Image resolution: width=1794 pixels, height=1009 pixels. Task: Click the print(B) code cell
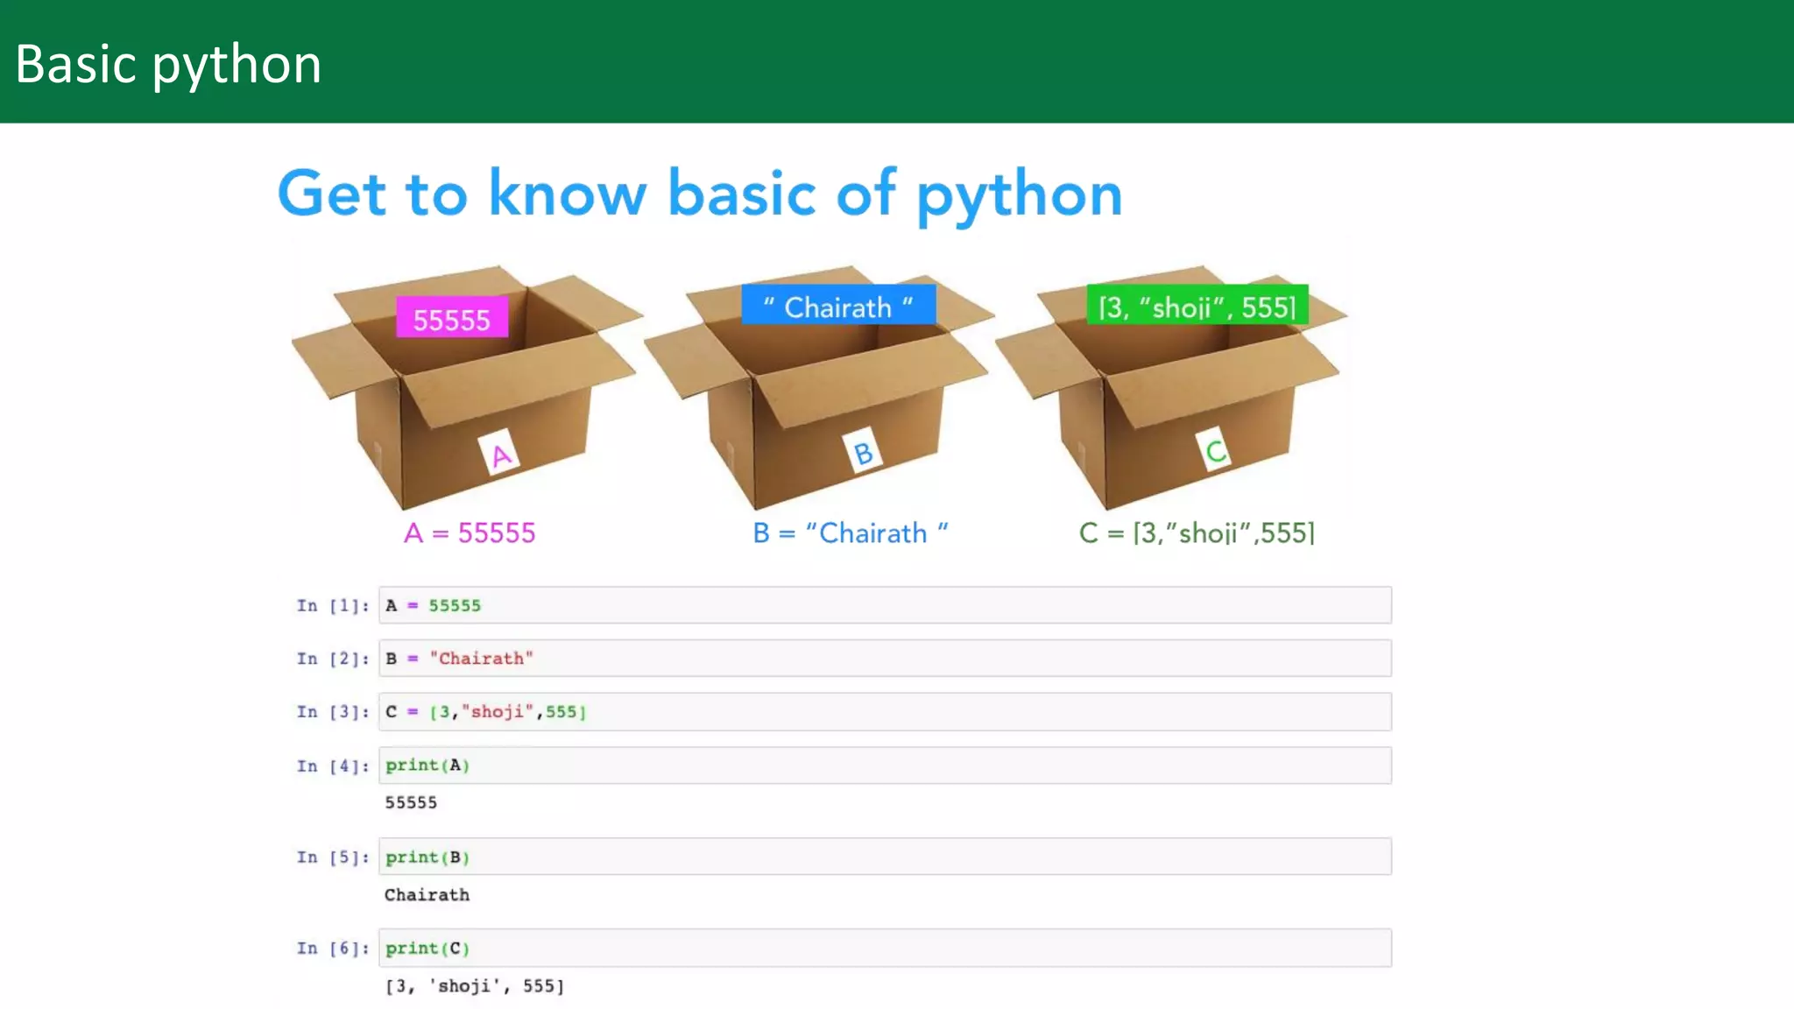tap(885, 857)
